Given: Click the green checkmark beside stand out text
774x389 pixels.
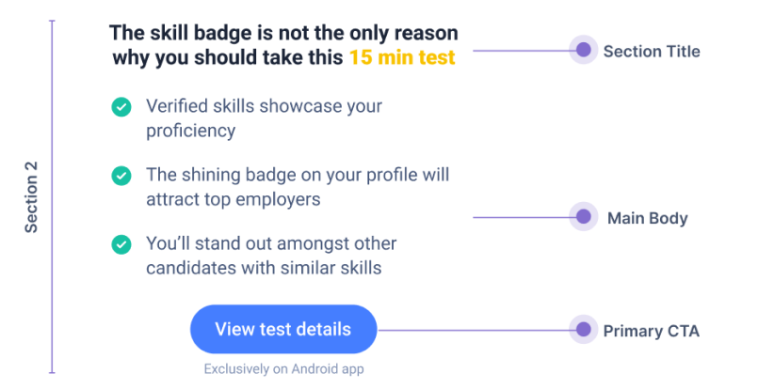Looking at the screenshot, I should 121,244.
